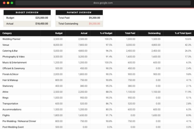This screenshot has width=194, height=129.
Task: Click the docs.google.com address bar
Action: coord(103,3)
